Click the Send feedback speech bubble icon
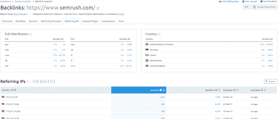This screenshot has height=119, width=278. click(x=261, y=2)
